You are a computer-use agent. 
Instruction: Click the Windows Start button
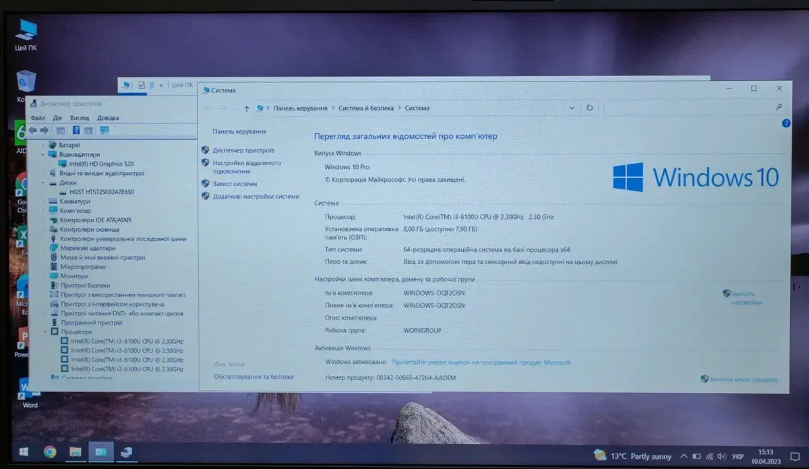24,451
